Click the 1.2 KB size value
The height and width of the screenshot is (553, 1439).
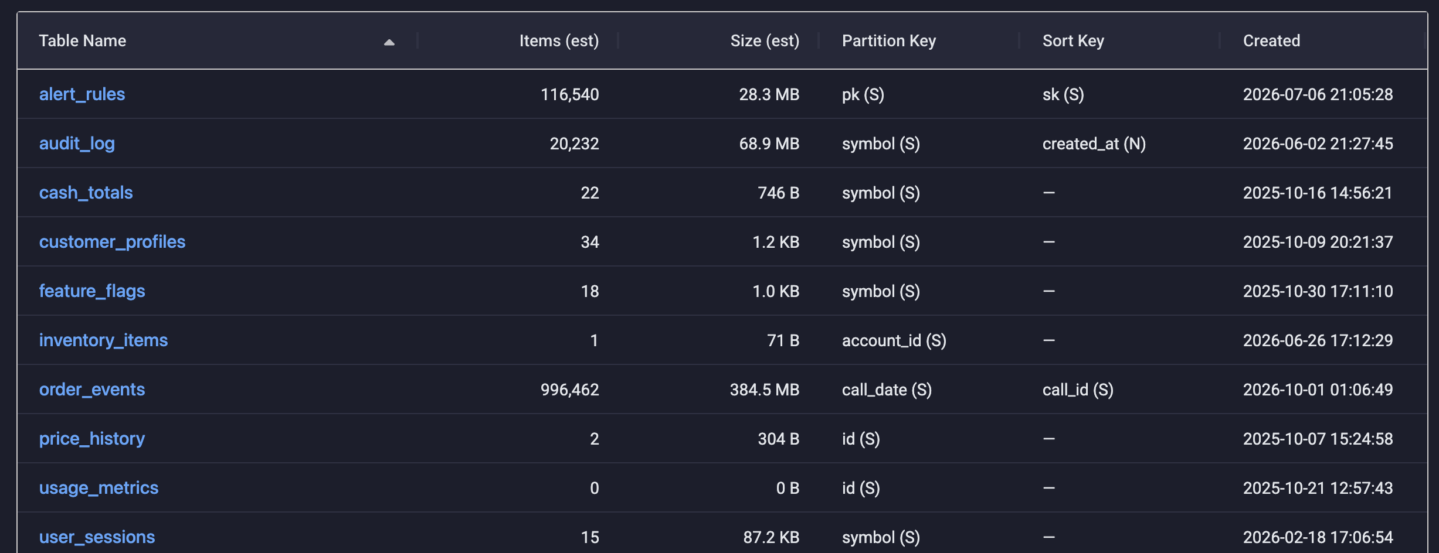776,242
